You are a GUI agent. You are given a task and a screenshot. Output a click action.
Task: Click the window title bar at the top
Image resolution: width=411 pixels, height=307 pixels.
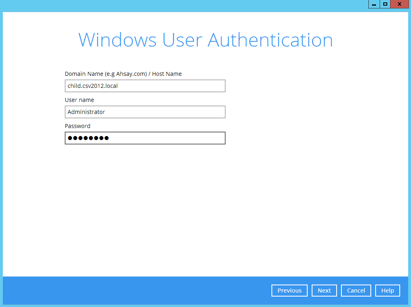[181, 6]
